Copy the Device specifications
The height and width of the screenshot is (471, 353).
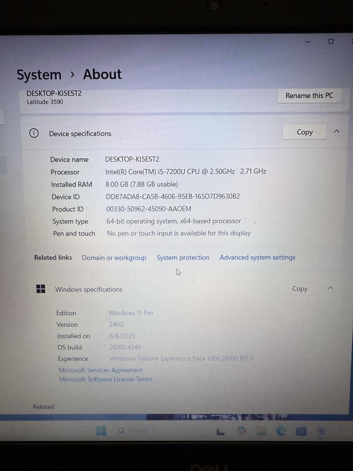pos(305,132)
